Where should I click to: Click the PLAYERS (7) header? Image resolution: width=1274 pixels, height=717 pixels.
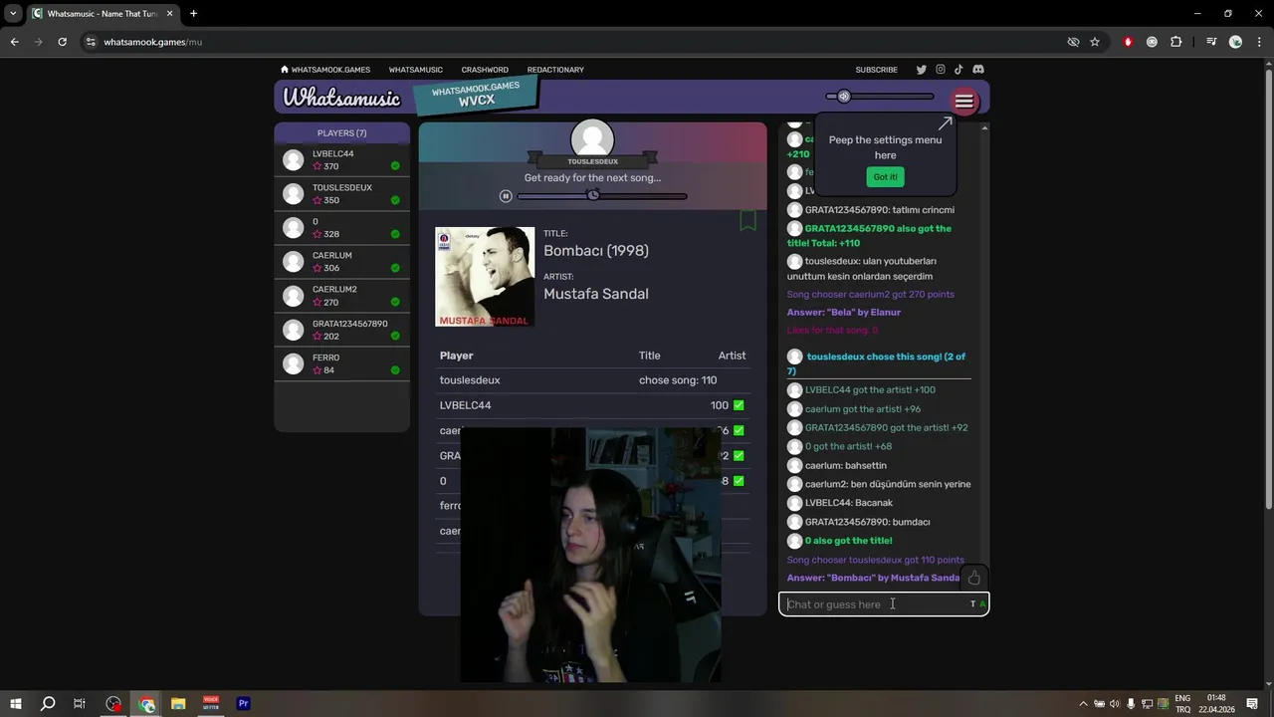click(x=341, y=132)
